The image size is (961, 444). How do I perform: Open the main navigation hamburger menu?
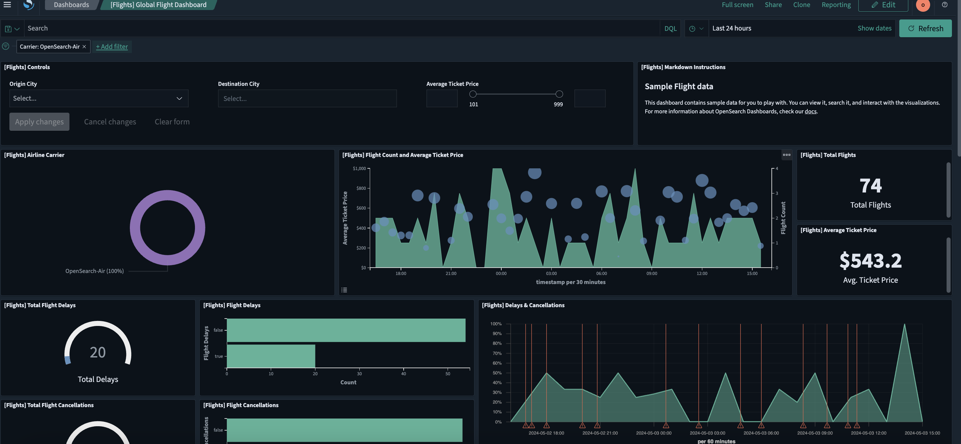pyautogui.click(x=7, y=4)
